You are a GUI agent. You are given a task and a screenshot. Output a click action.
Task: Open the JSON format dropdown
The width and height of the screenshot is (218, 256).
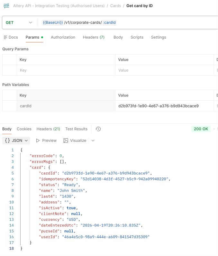tap(16, 141)
